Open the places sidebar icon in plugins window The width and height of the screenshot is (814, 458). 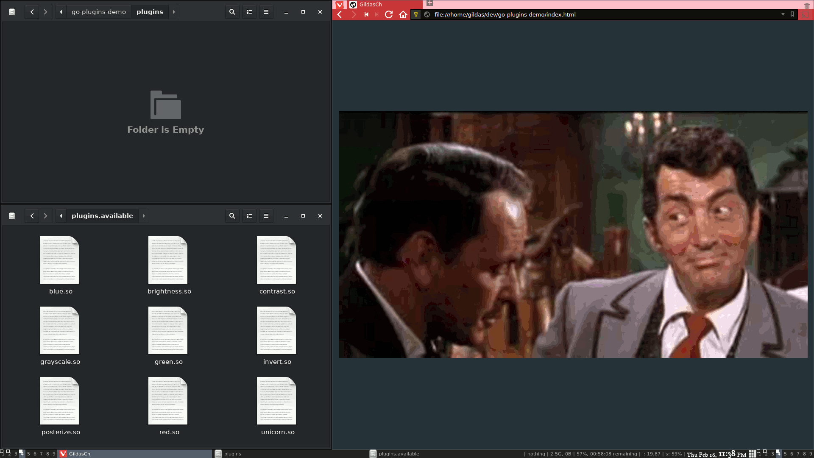pyautogui.click(x=12, y=12)
